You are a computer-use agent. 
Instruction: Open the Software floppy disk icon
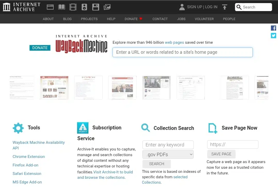96,7
